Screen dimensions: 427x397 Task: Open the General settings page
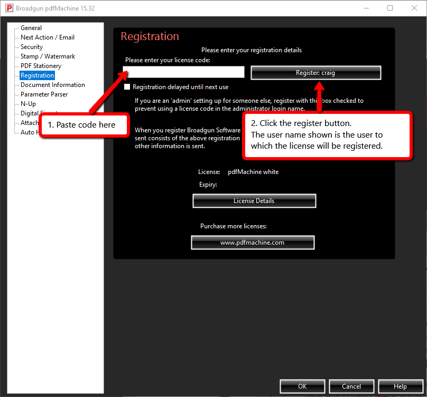click(x=31, y=28)
